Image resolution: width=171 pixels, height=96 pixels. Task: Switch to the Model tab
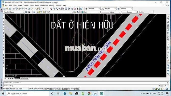tap(17, 78)
